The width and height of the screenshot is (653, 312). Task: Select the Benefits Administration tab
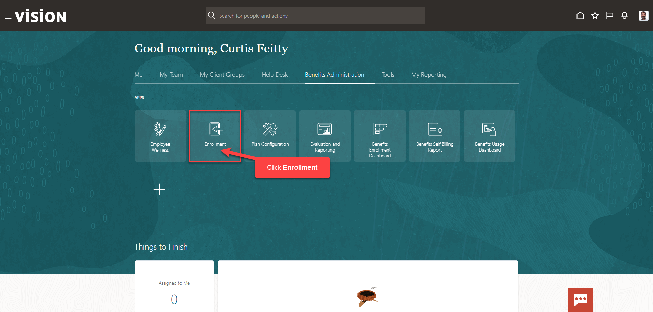tap(335, 75)
